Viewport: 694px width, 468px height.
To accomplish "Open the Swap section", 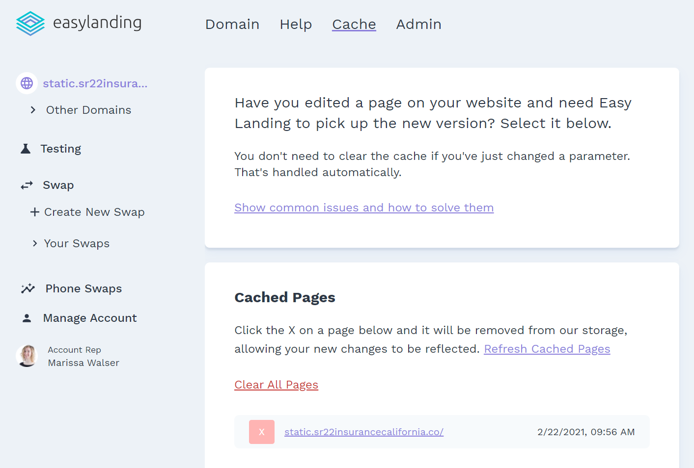I will click(x=58, y=185).
